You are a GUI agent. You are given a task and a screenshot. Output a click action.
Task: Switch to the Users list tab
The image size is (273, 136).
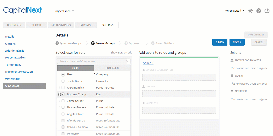pyautogui.click(x=75, y=68)
